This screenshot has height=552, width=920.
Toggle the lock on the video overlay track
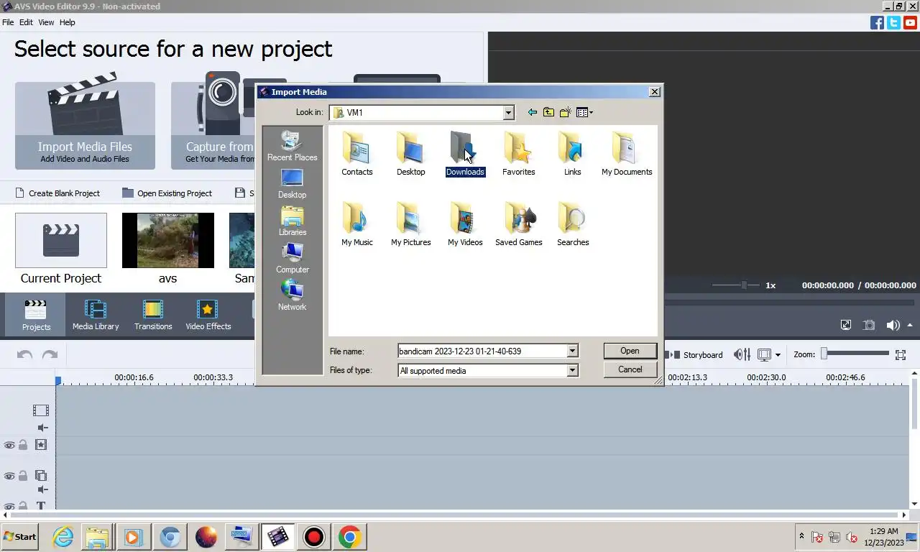tap(23, 476)
